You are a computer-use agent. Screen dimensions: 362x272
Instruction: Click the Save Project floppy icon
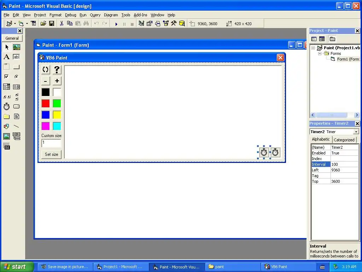click(x=52, y=24)
